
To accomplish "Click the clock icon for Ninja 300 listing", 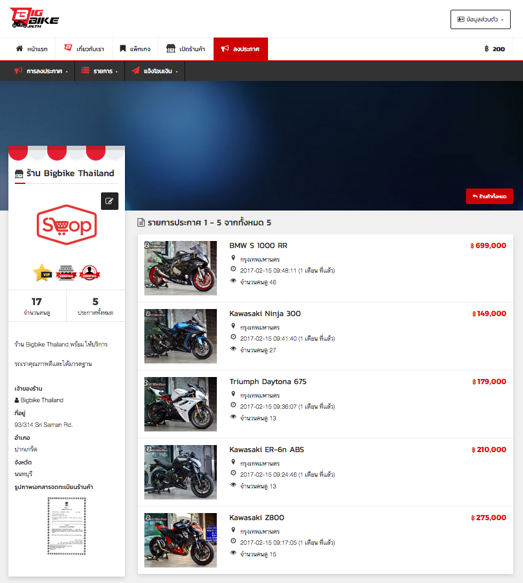I will [x=233, y=337].
